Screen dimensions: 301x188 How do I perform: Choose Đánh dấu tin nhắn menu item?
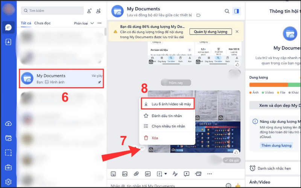click(167, 116)
